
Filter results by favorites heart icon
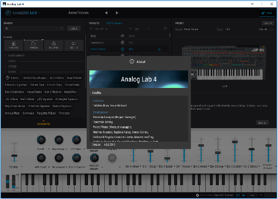pyautogui.click(x=165, y=29)
